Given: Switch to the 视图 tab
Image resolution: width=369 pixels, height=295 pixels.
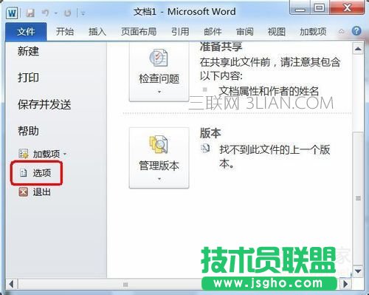Looking at the screenshot, I should [x=277, y=32].
